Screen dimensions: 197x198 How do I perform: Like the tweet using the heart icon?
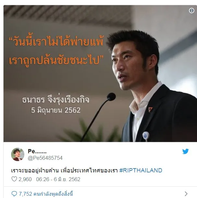coord(14,179)
